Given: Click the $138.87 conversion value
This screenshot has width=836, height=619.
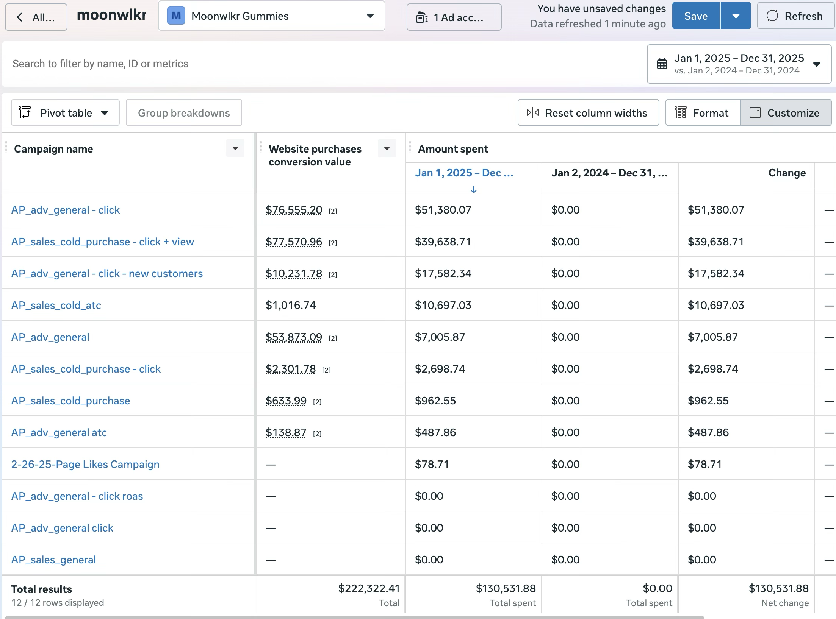Looking at the screenshot, I should pyautogui.click(x=286, y=432).
